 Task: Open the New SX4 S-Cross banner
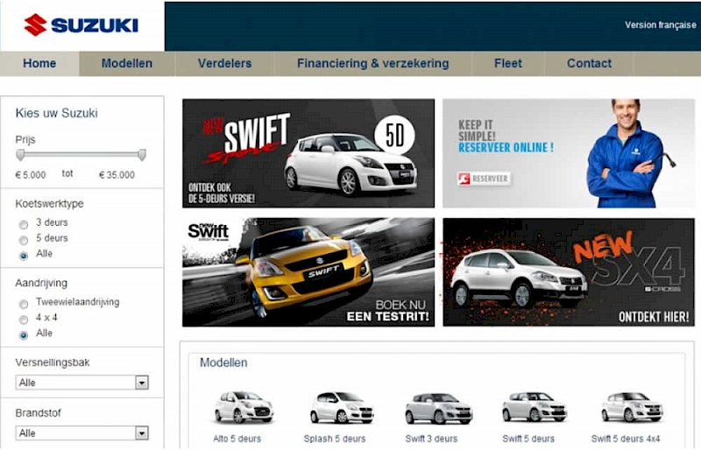(x=568, y=271)
